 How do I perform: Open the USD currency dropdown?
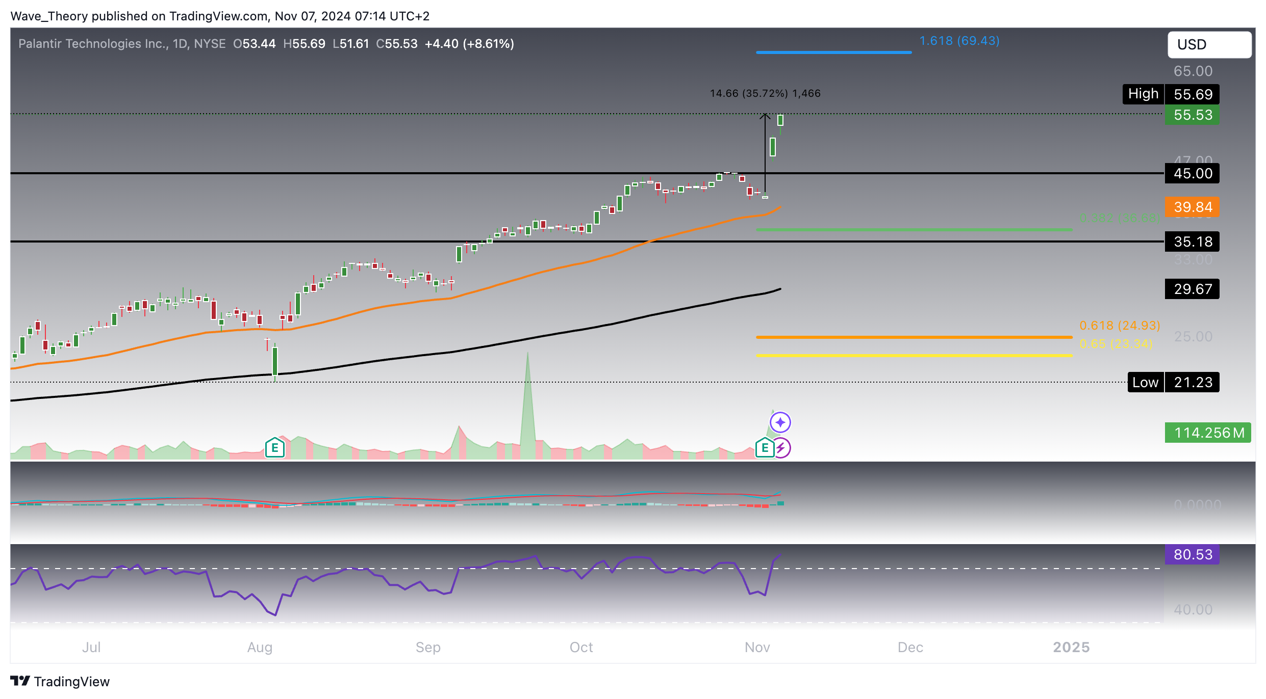[1209, 45]
